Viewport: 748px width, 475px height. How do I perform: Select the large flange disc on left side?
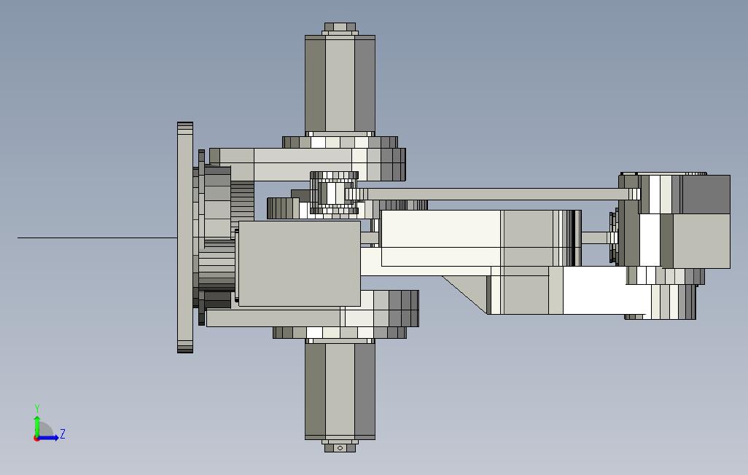coord(185,237)
